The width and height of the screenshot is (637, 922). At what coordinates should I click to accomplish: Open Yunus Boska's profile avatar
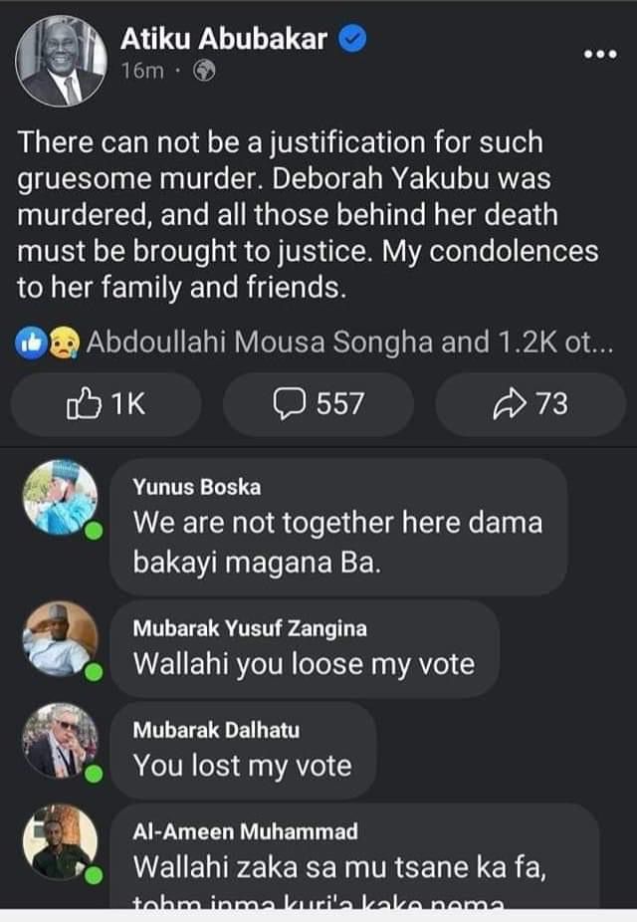click(x=61, y=499)
